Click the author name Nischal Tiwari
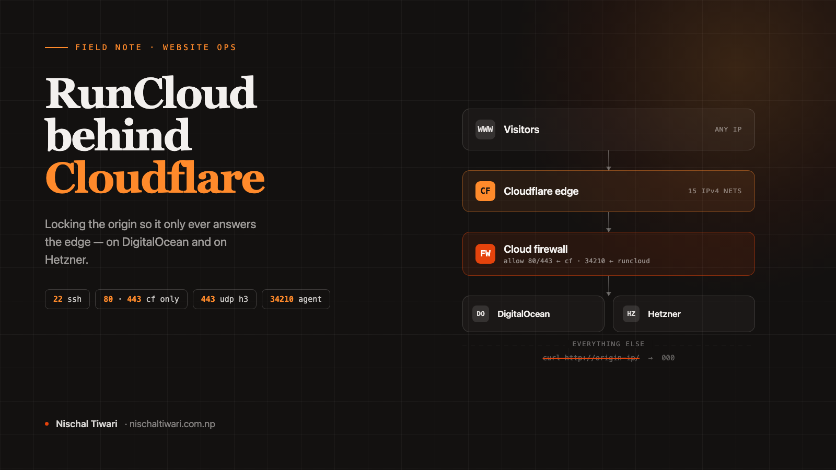Viewport: 836px width, 470px height. tap(87, 424)
